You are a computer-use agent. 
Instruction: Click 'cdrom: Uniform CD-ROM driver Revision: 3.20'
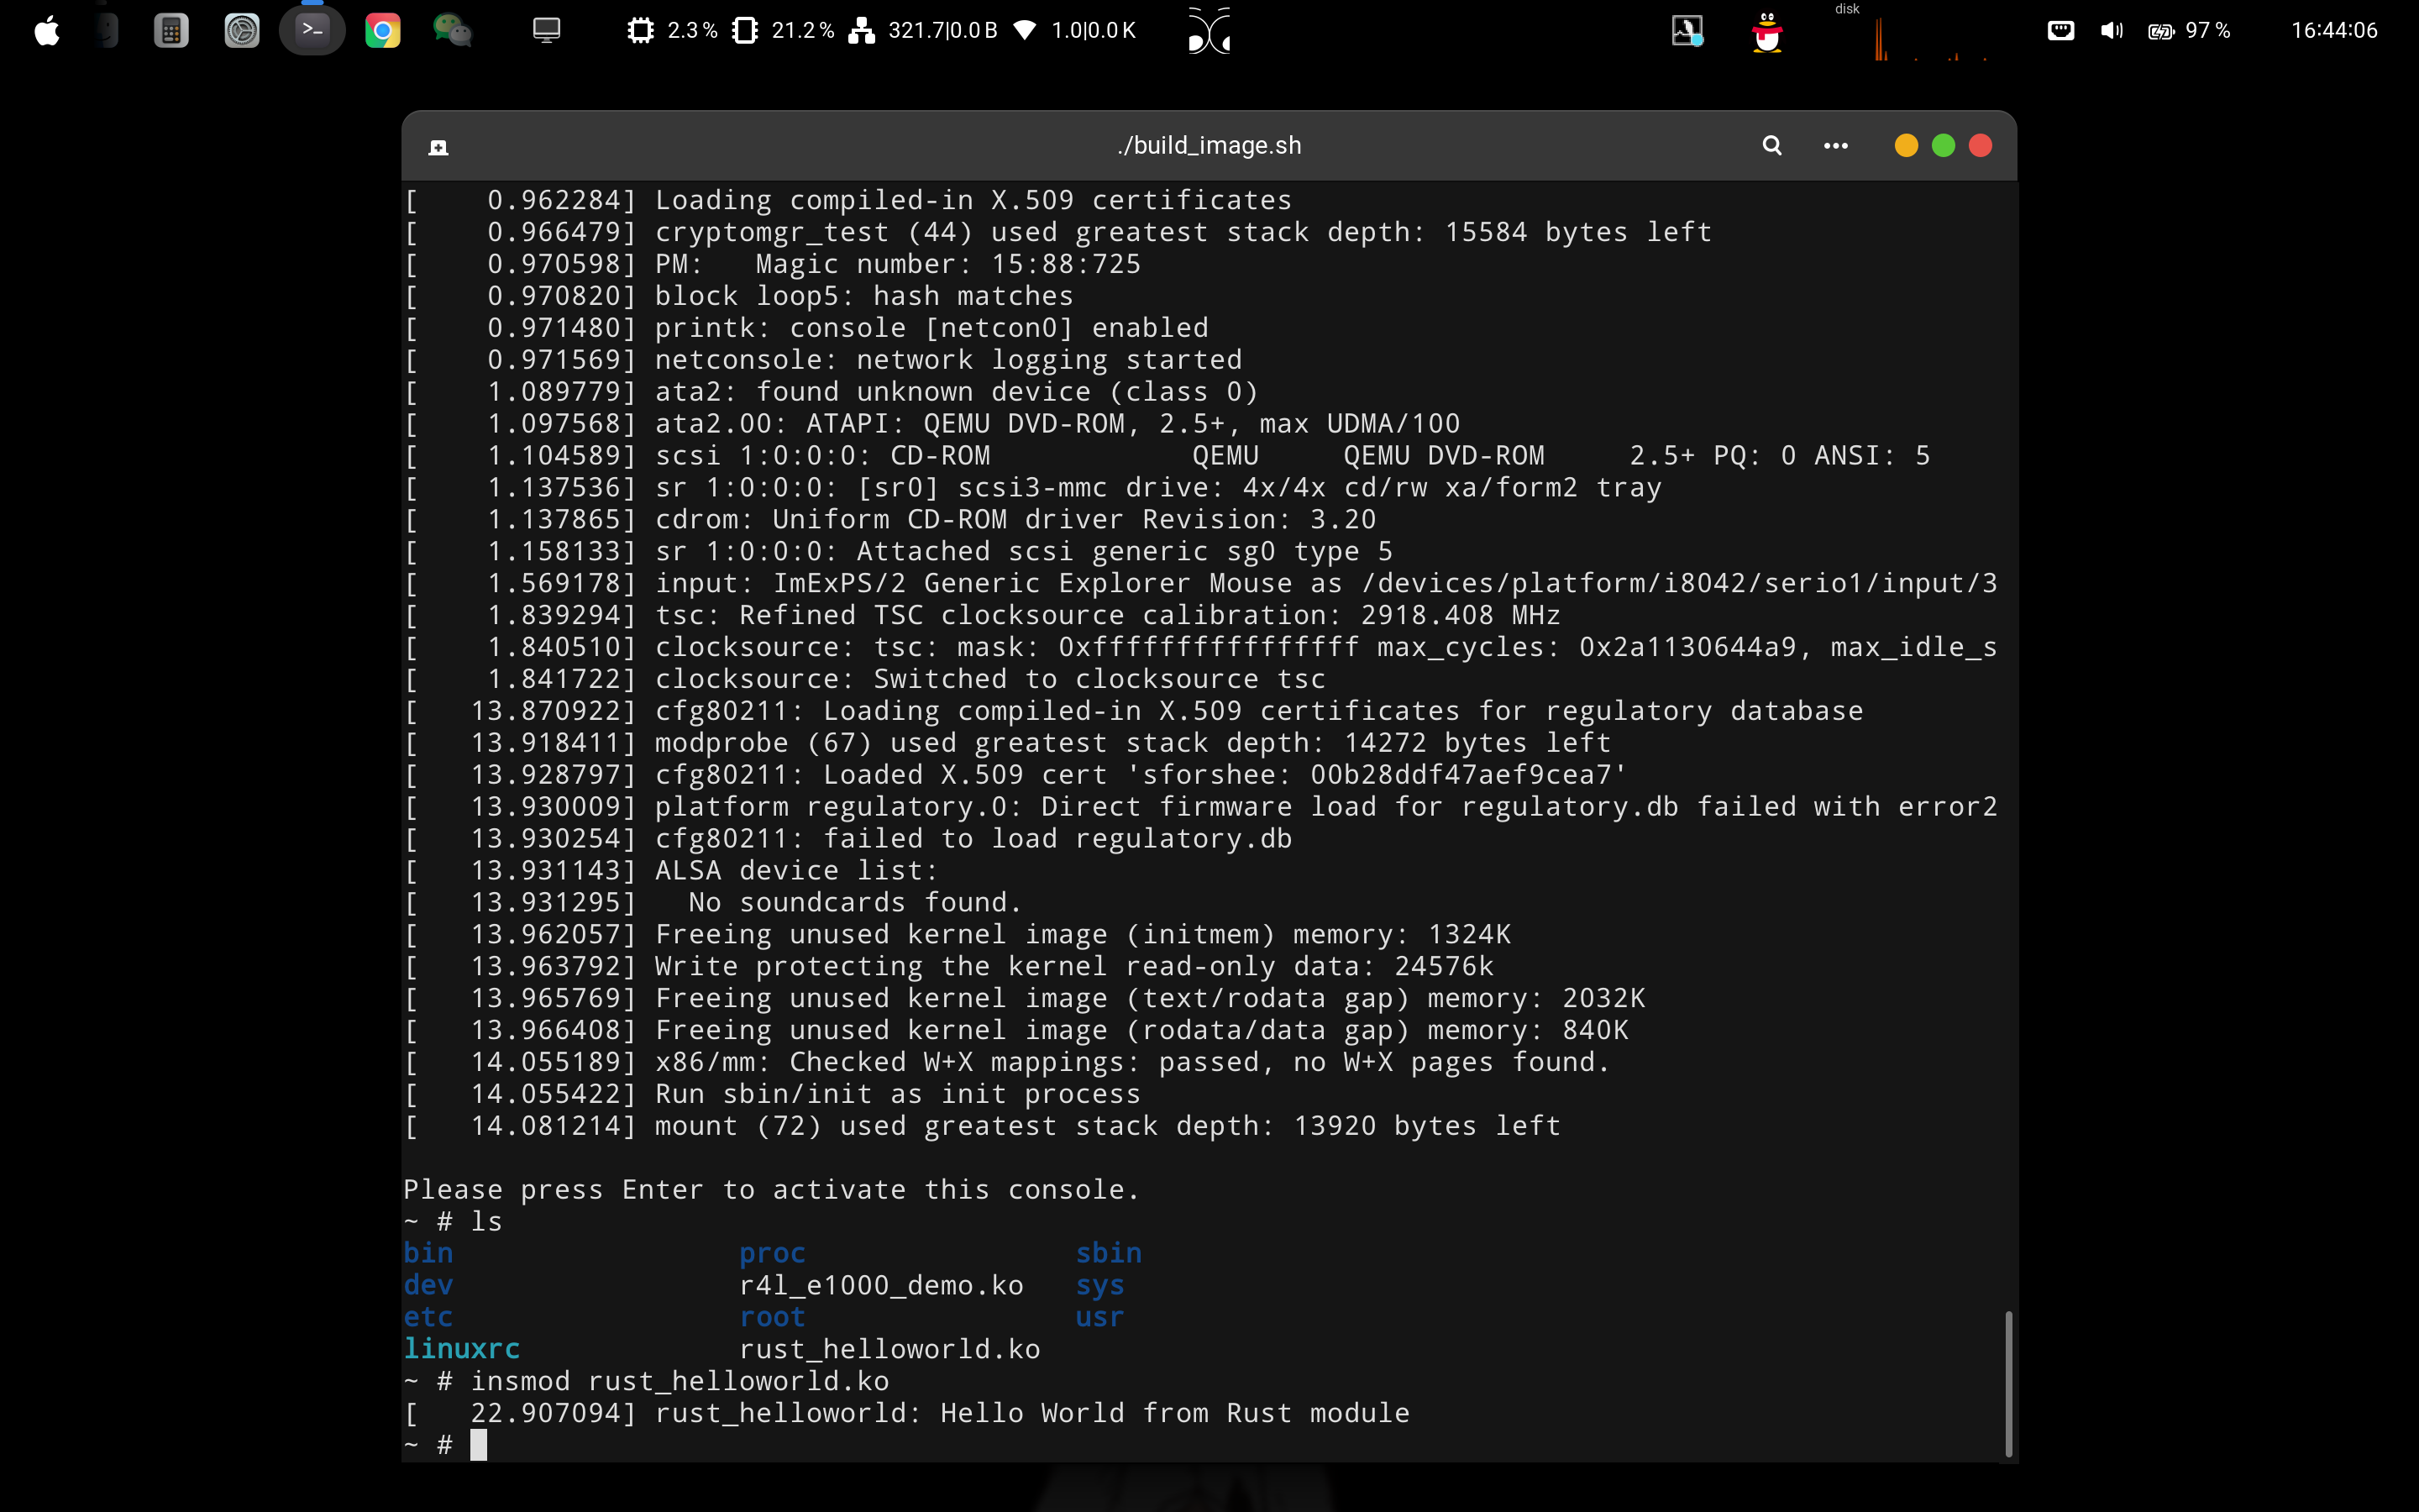[x=889, y=519]
